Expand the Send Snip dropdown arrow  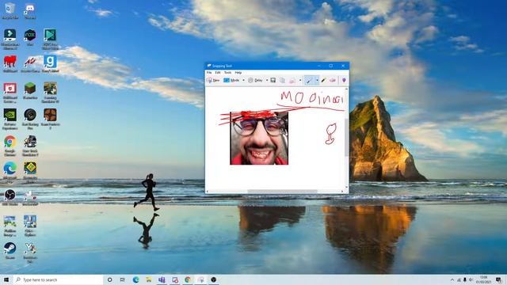(x=300, y=80)
